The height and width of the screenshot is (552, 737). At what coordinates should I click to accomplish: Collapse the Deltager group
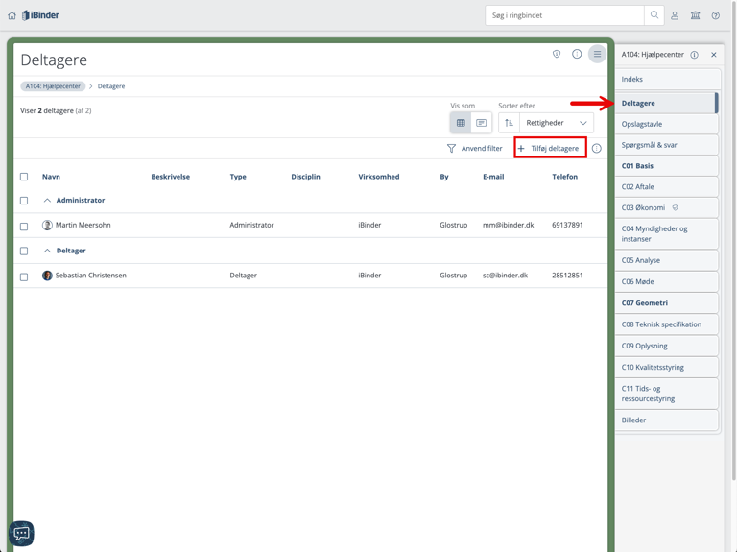(47, 251)
